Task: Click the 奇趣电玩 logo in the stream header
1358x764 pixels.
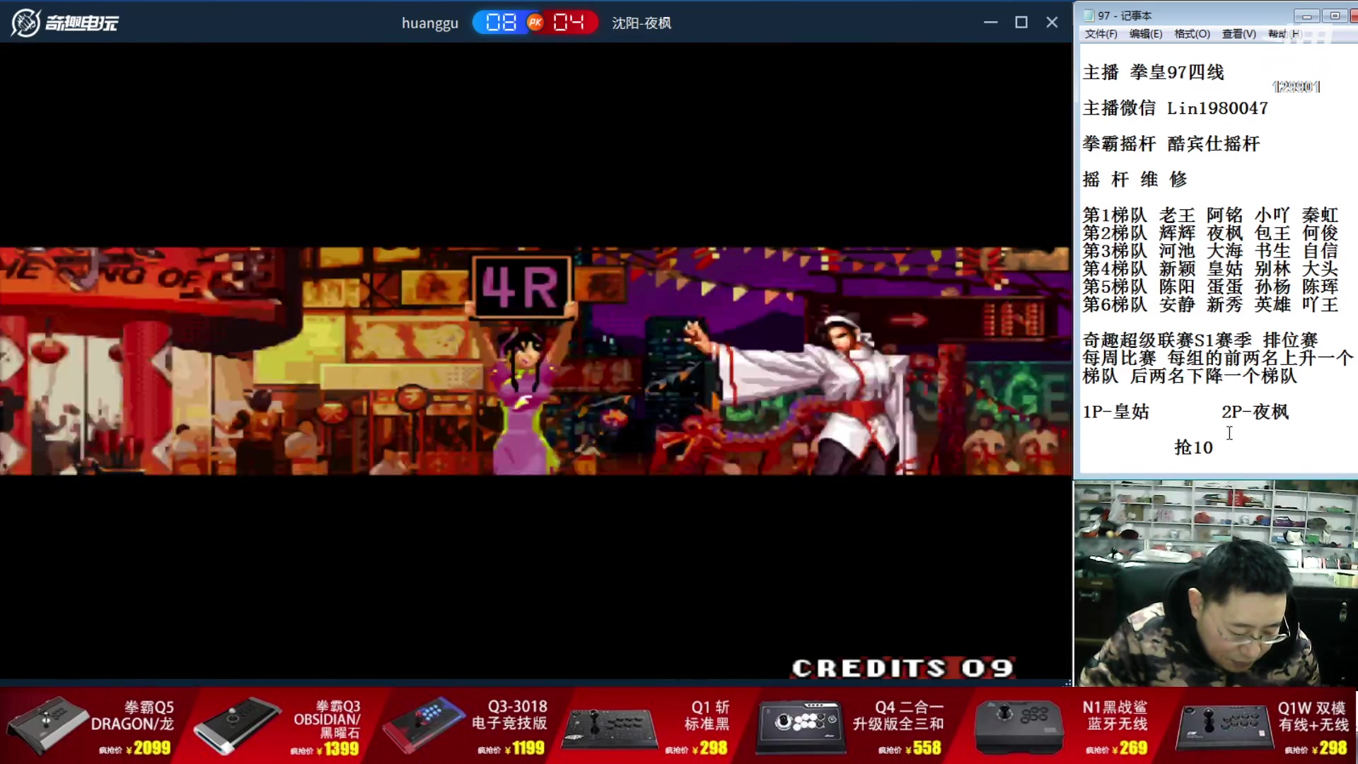Action: (65, 23)
